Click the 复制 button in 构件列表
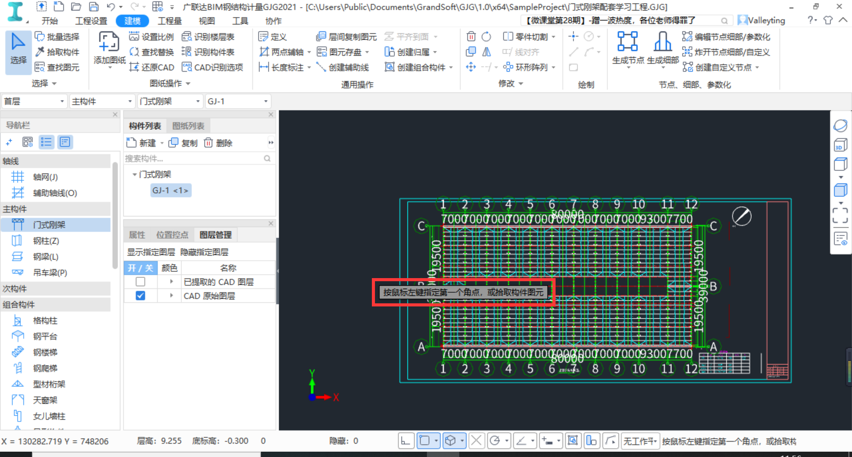 183,143
